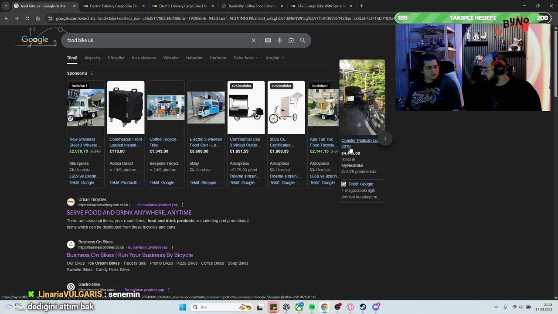Open volume control in system tray

521,307
